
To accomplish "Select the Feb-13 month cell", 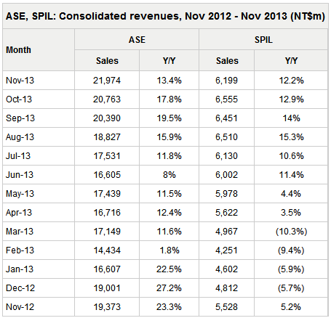I will click(20, 250).
